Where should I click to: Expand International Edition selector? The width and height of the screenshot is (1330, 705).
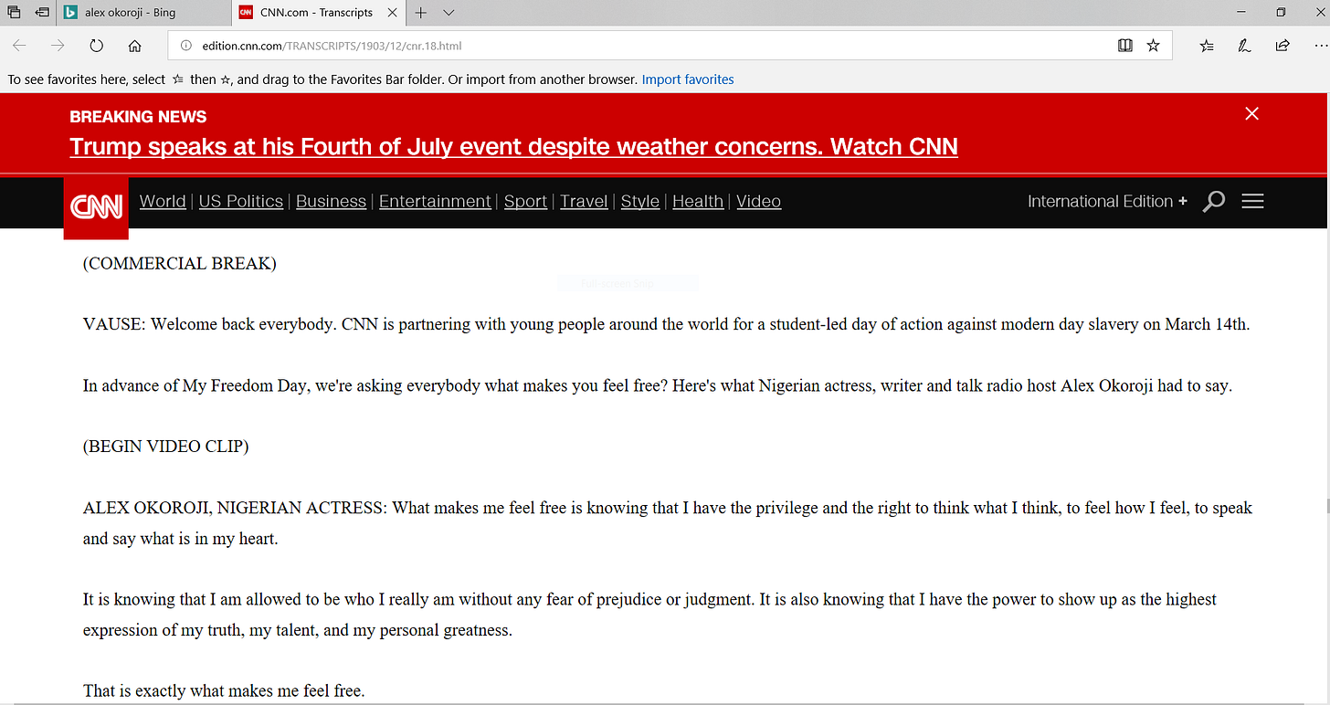point(1107,201)
